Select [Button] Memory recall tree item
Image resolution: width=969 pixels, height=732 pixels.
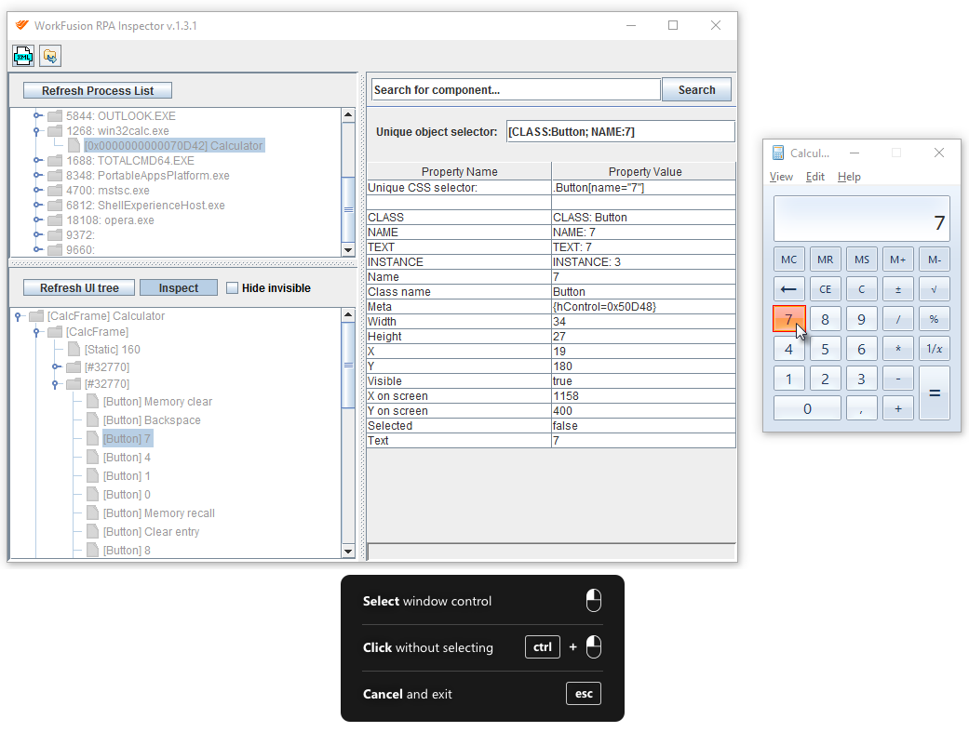(x=159, y=512)
